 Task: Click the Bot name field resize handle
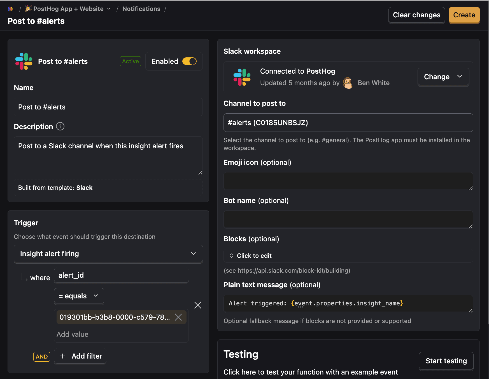(x=471, y=226)
